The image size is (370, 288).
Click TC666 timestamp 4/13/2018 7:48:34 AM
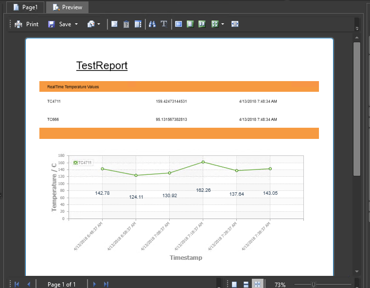coord(258,119)
